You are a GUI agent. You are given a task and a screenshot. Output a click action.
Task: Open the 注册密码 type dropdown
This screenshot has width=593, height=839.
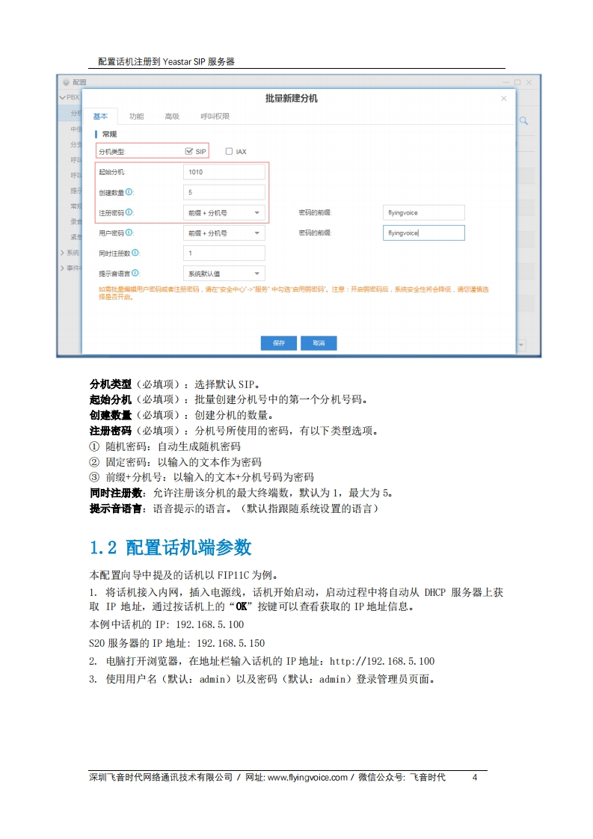pos(224,213)
